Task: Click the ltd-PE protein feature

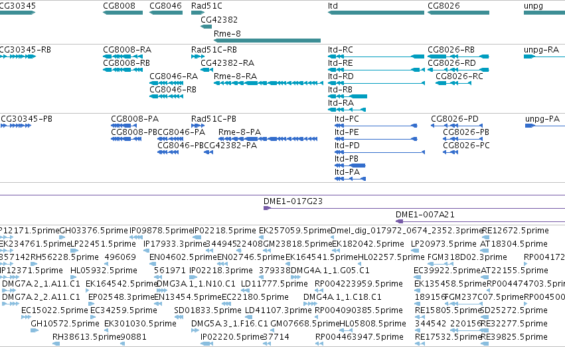Action: 376,139
